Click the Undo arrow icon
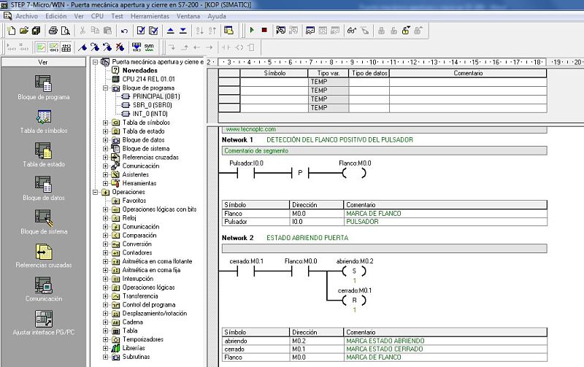Image resolution: width=584 pixels, height=367 pixels. tap(124, 31)
